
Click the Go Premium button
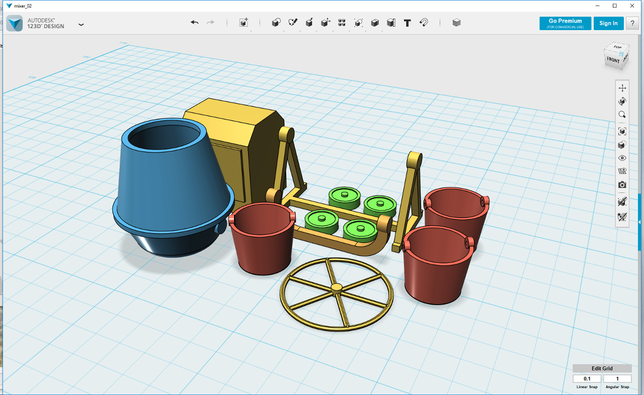565,23
